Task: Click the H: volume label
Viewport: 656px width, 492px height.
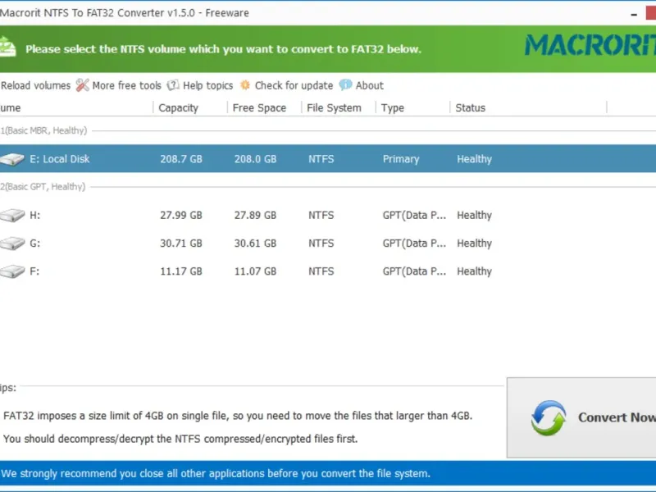Action: (x=34, y=216)
